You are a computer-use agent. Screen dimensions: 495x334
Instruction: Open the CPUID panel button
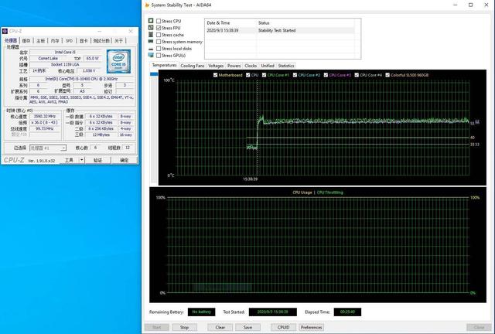tap(284, 327)
